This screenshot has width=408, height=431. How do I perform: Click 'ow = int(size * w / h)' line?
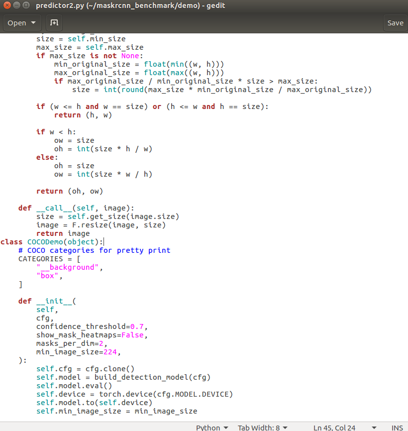(103, 174)
